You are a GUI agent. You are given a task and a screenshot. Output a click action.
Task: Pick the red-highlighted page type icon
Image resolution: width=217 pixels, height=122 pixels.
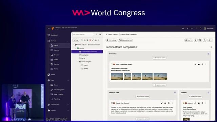coord(90,40)
